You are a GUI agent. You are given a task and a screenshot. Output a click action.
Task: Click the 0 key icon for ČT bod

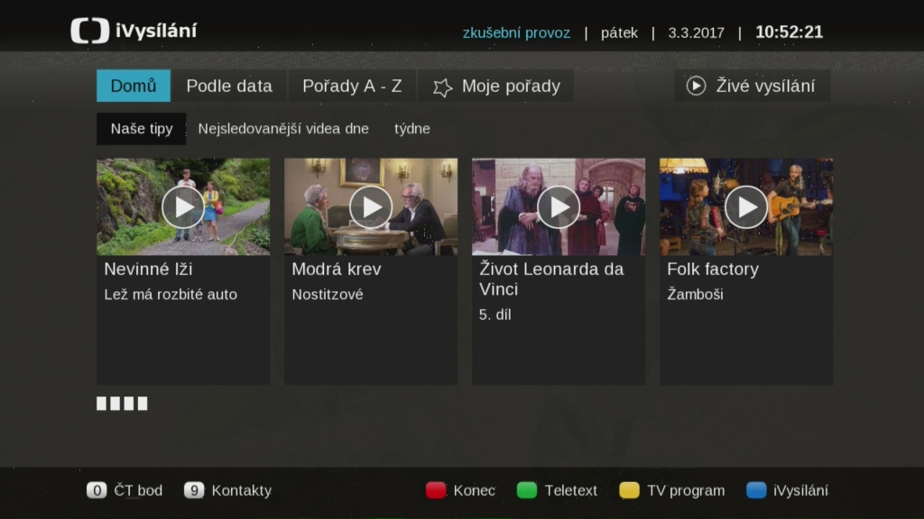[x=97, y=491]
